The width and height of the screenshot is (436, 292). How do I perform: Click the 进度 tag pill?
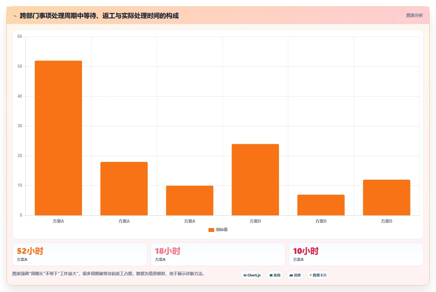295,275
